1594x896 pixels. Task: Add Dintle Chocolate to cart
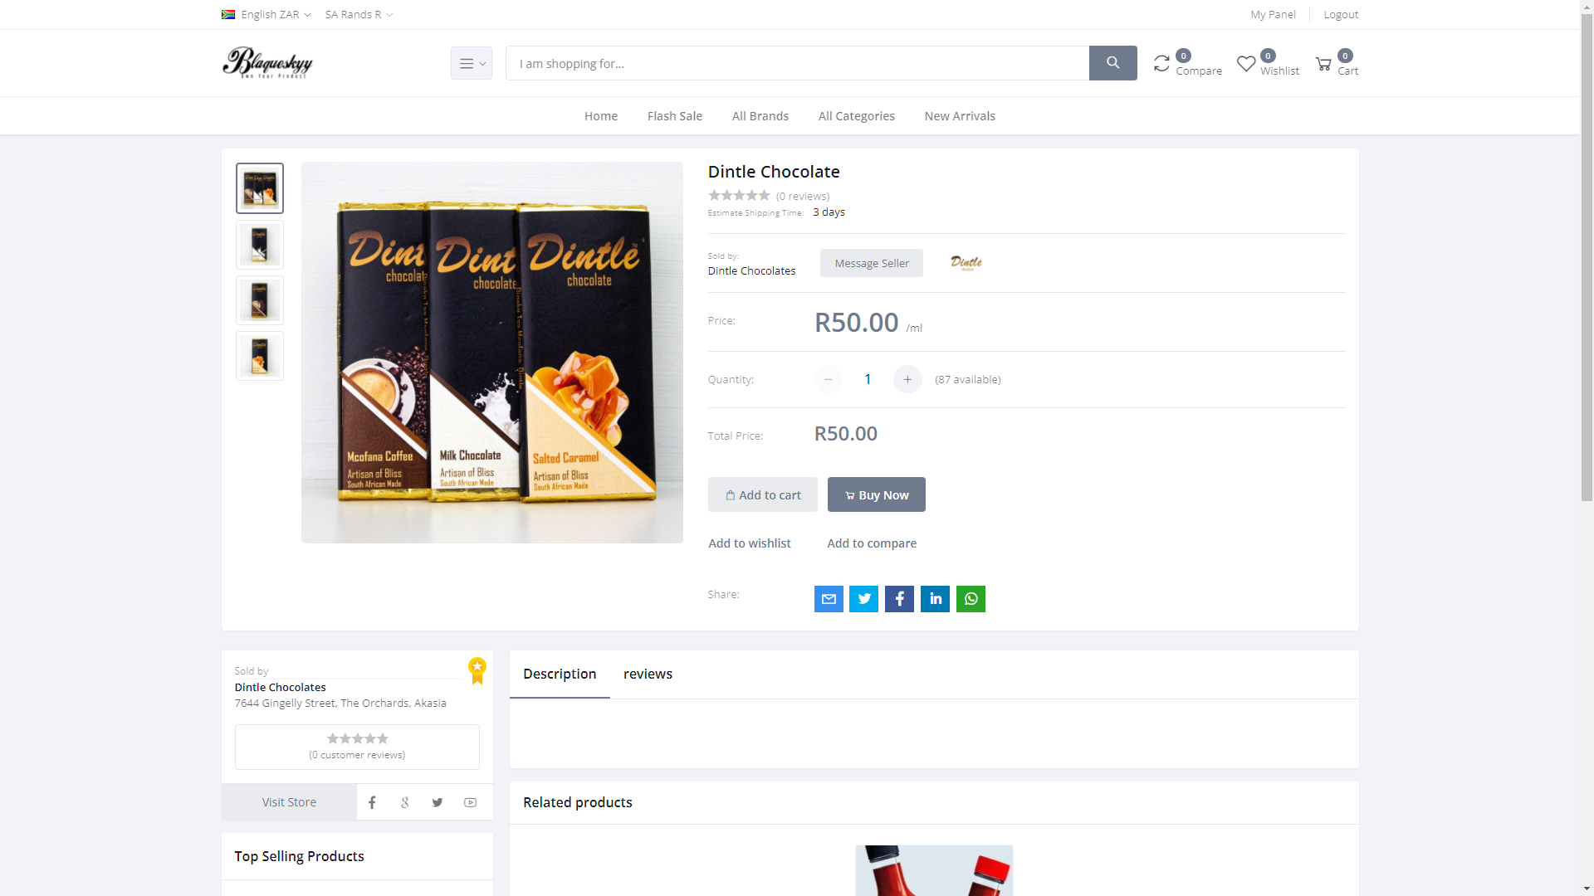tap(763, 494)
